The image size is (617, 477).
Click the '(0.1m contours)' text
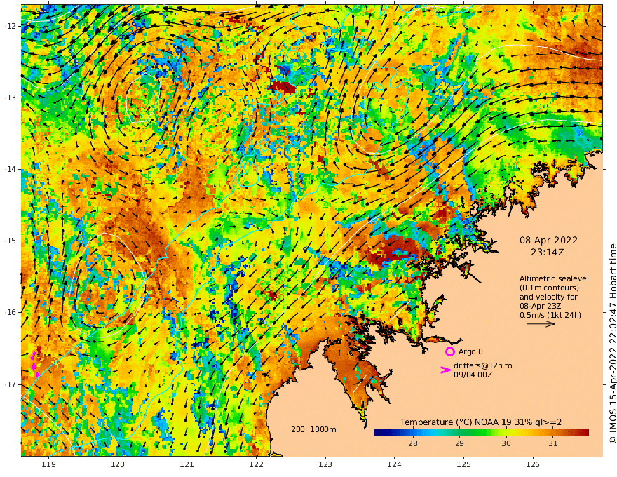[x=549, y=288]
